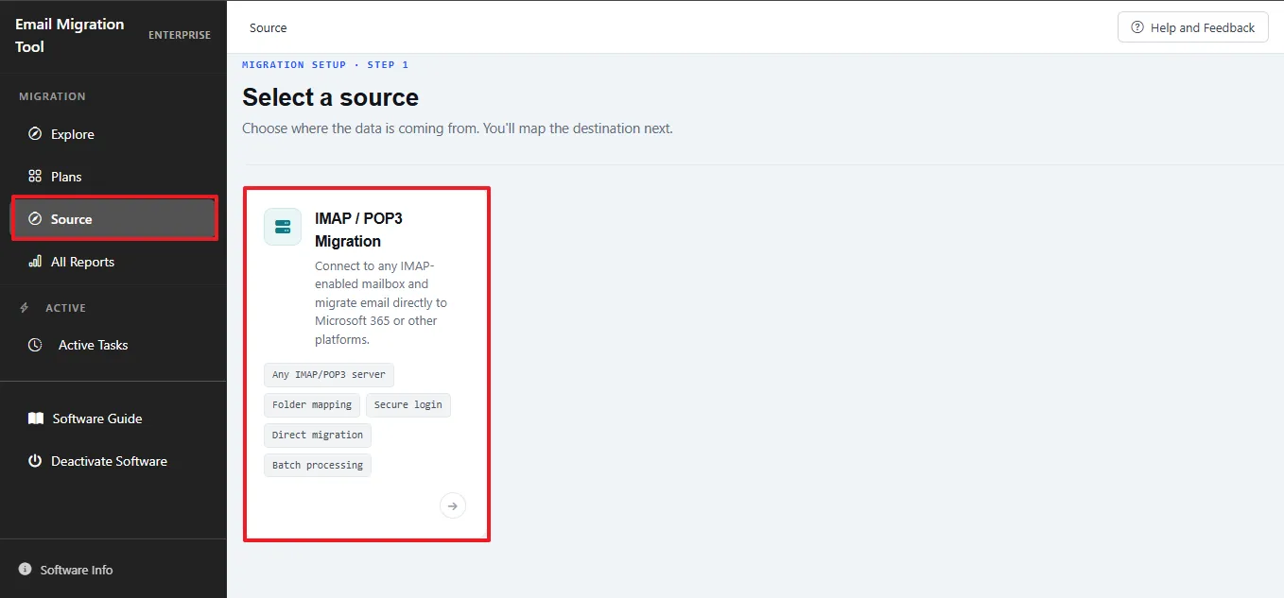The image size is (1284, 598).
Task: Click the Explore compass icon
Action: 35,134
